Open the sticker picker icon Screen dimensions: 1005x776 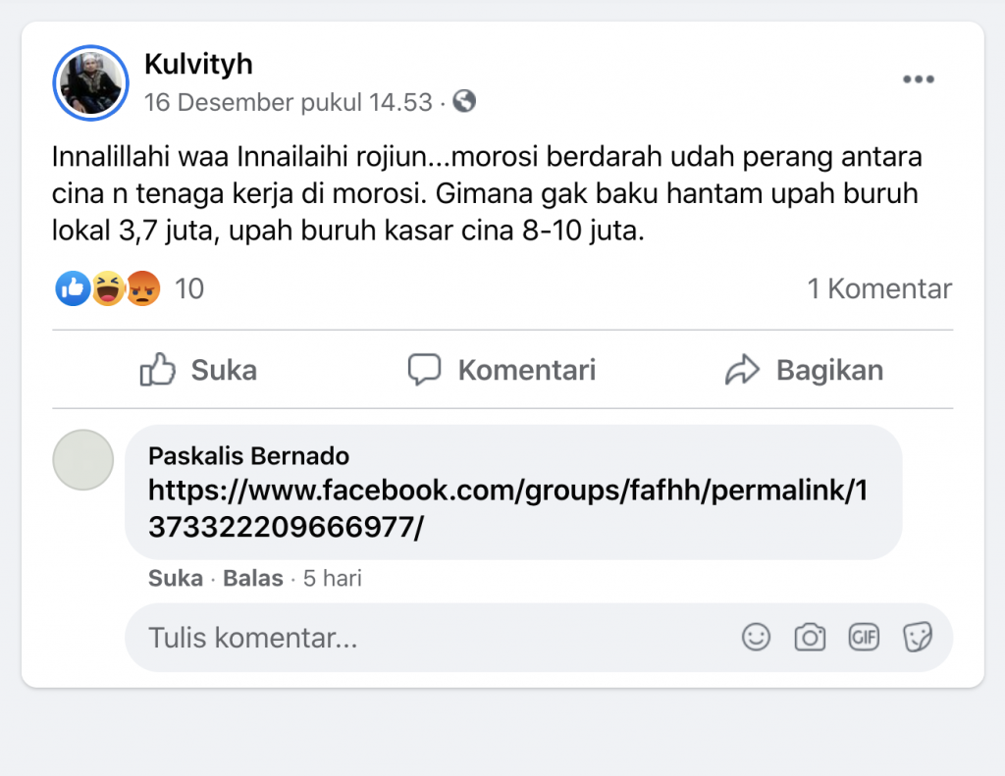tap(918, 637)
